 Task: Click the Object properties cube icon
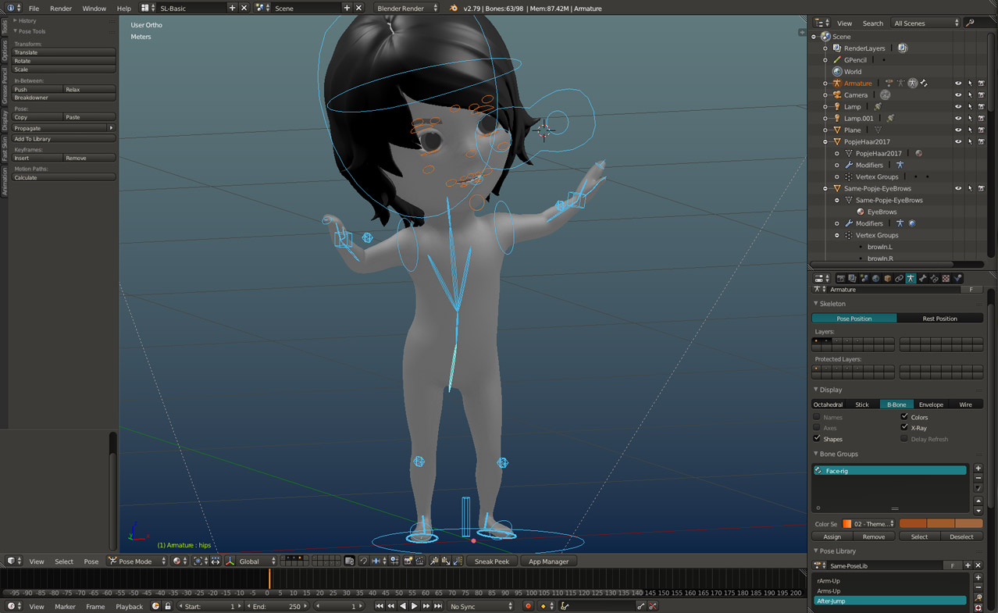(x=887, y=278)
